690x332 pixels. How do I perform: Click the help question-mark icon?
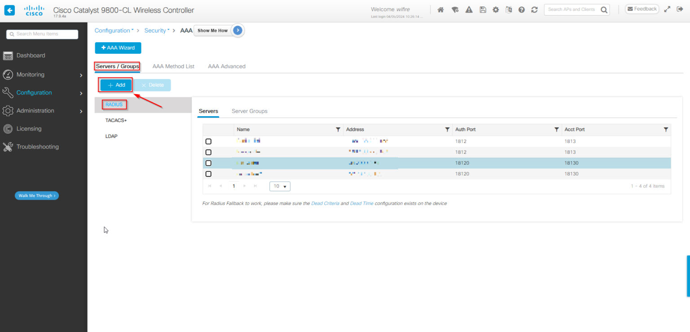coord(521,9)
